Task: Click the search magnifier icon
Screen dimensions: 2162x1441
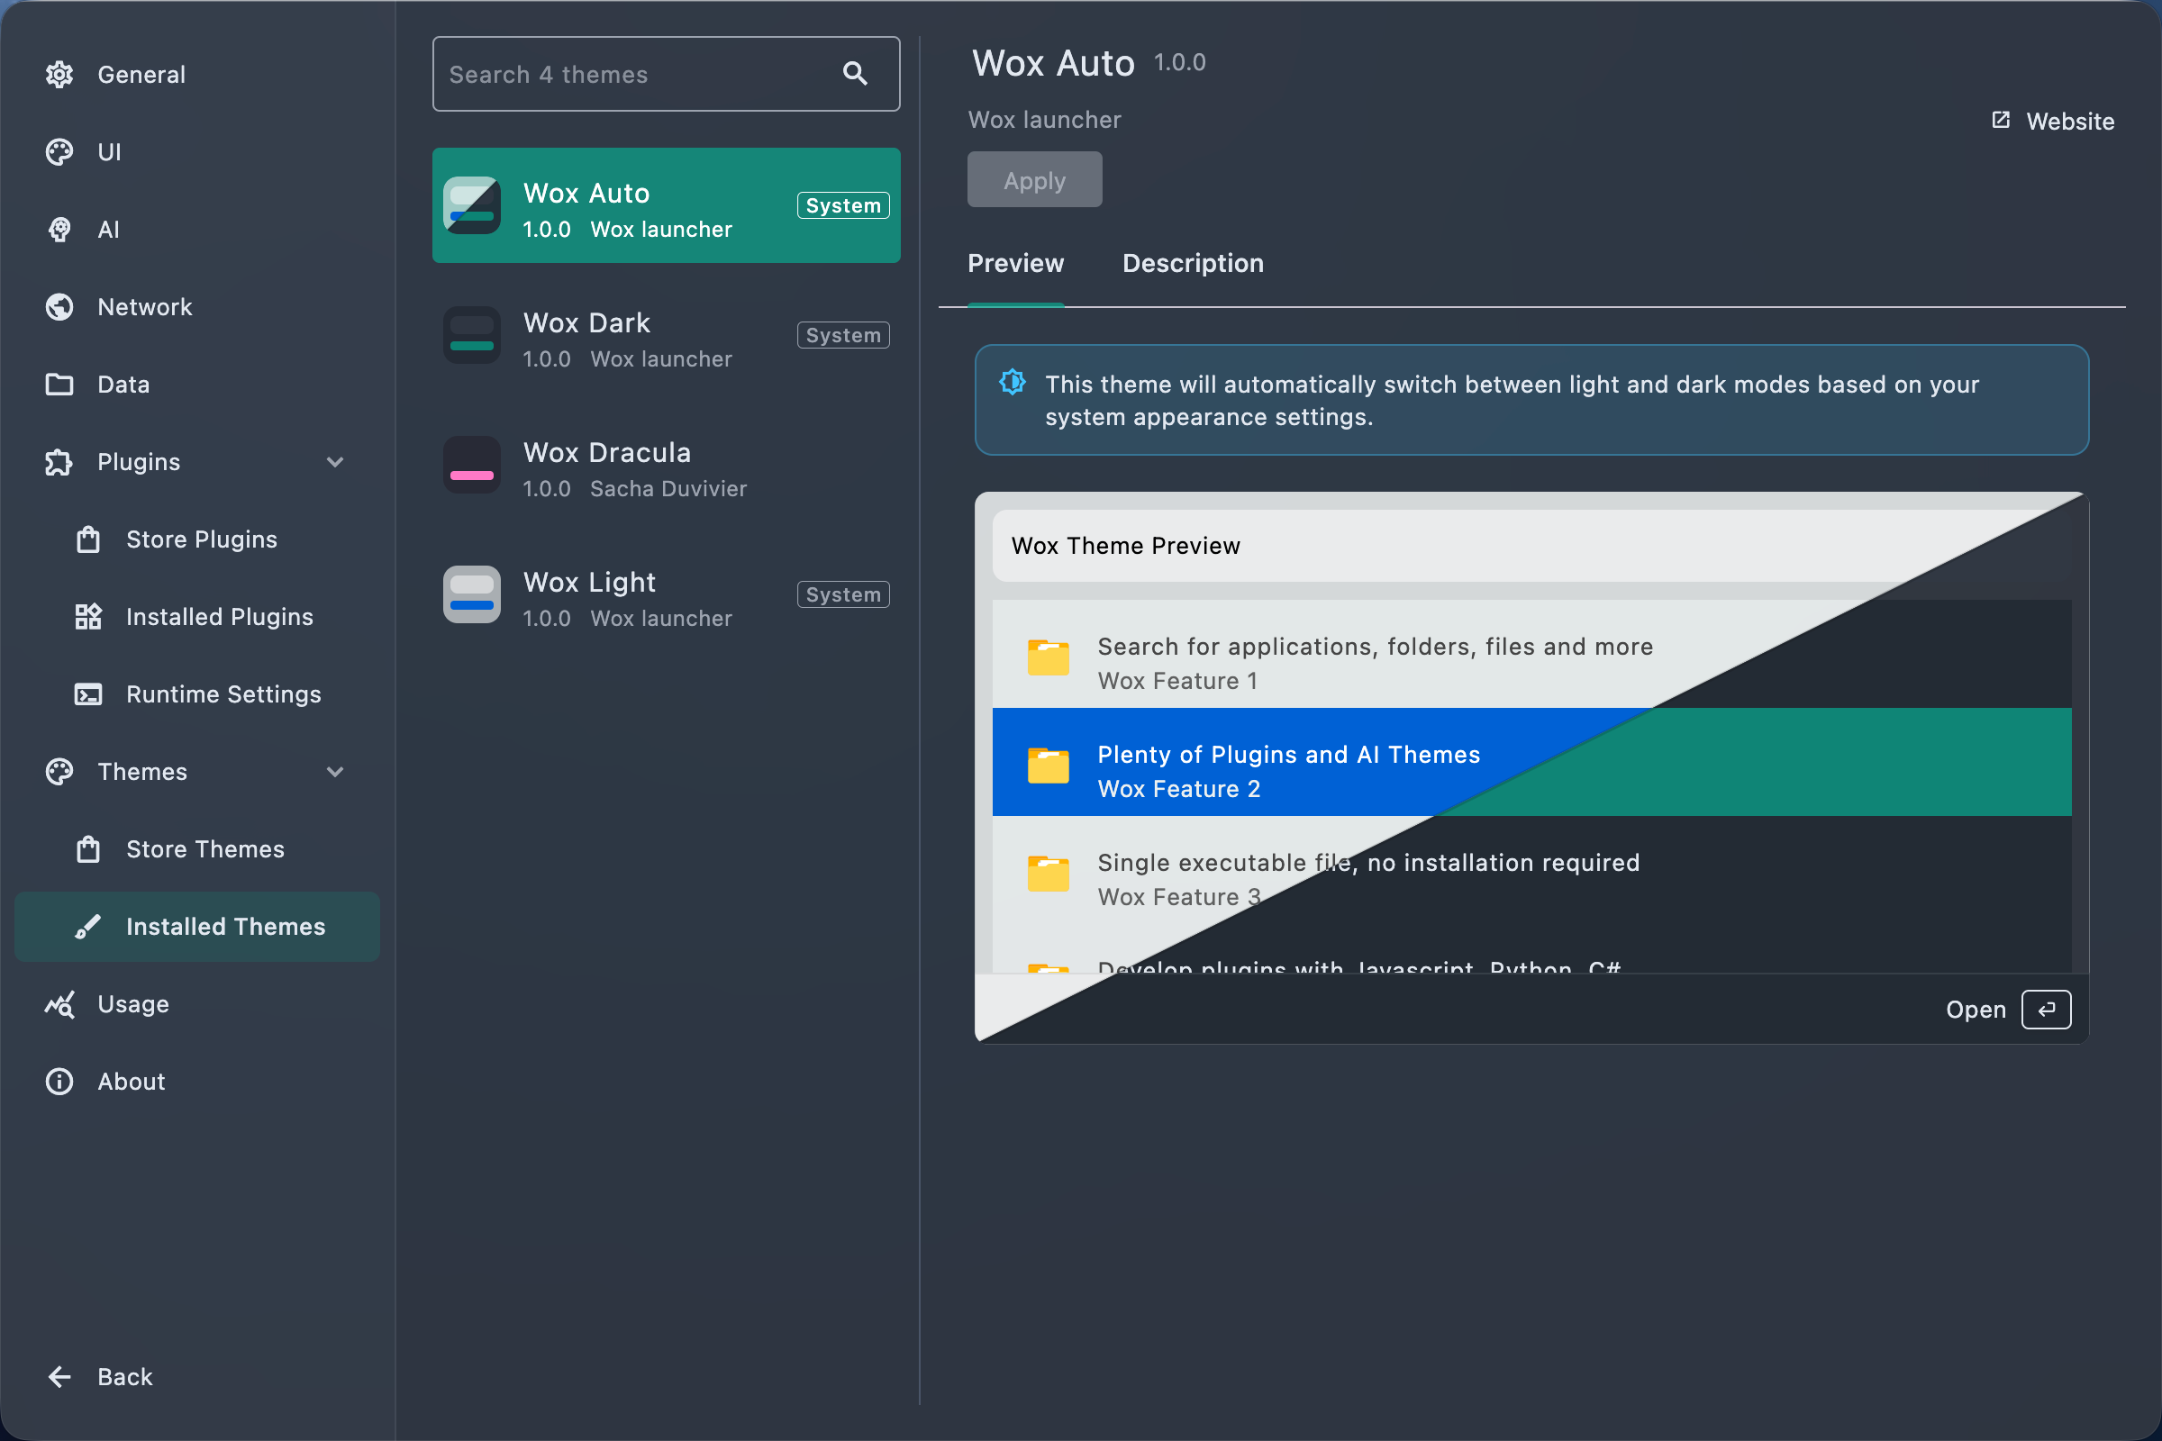Action: 855,74
